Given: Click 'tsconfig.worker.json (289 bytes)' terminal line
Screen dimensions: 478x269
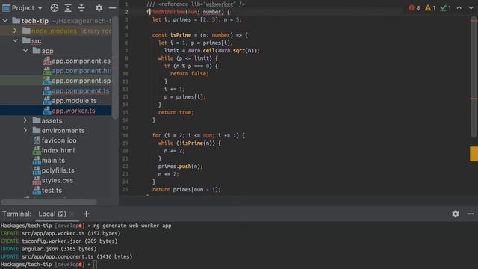Looking at the screenshot, I should pos(69,241).
